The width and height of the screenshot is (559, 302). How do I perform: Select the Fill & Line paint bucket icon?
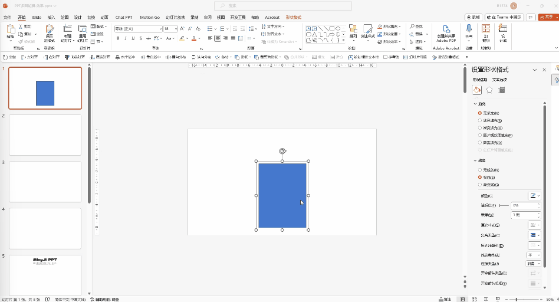(x=477, y=90)
